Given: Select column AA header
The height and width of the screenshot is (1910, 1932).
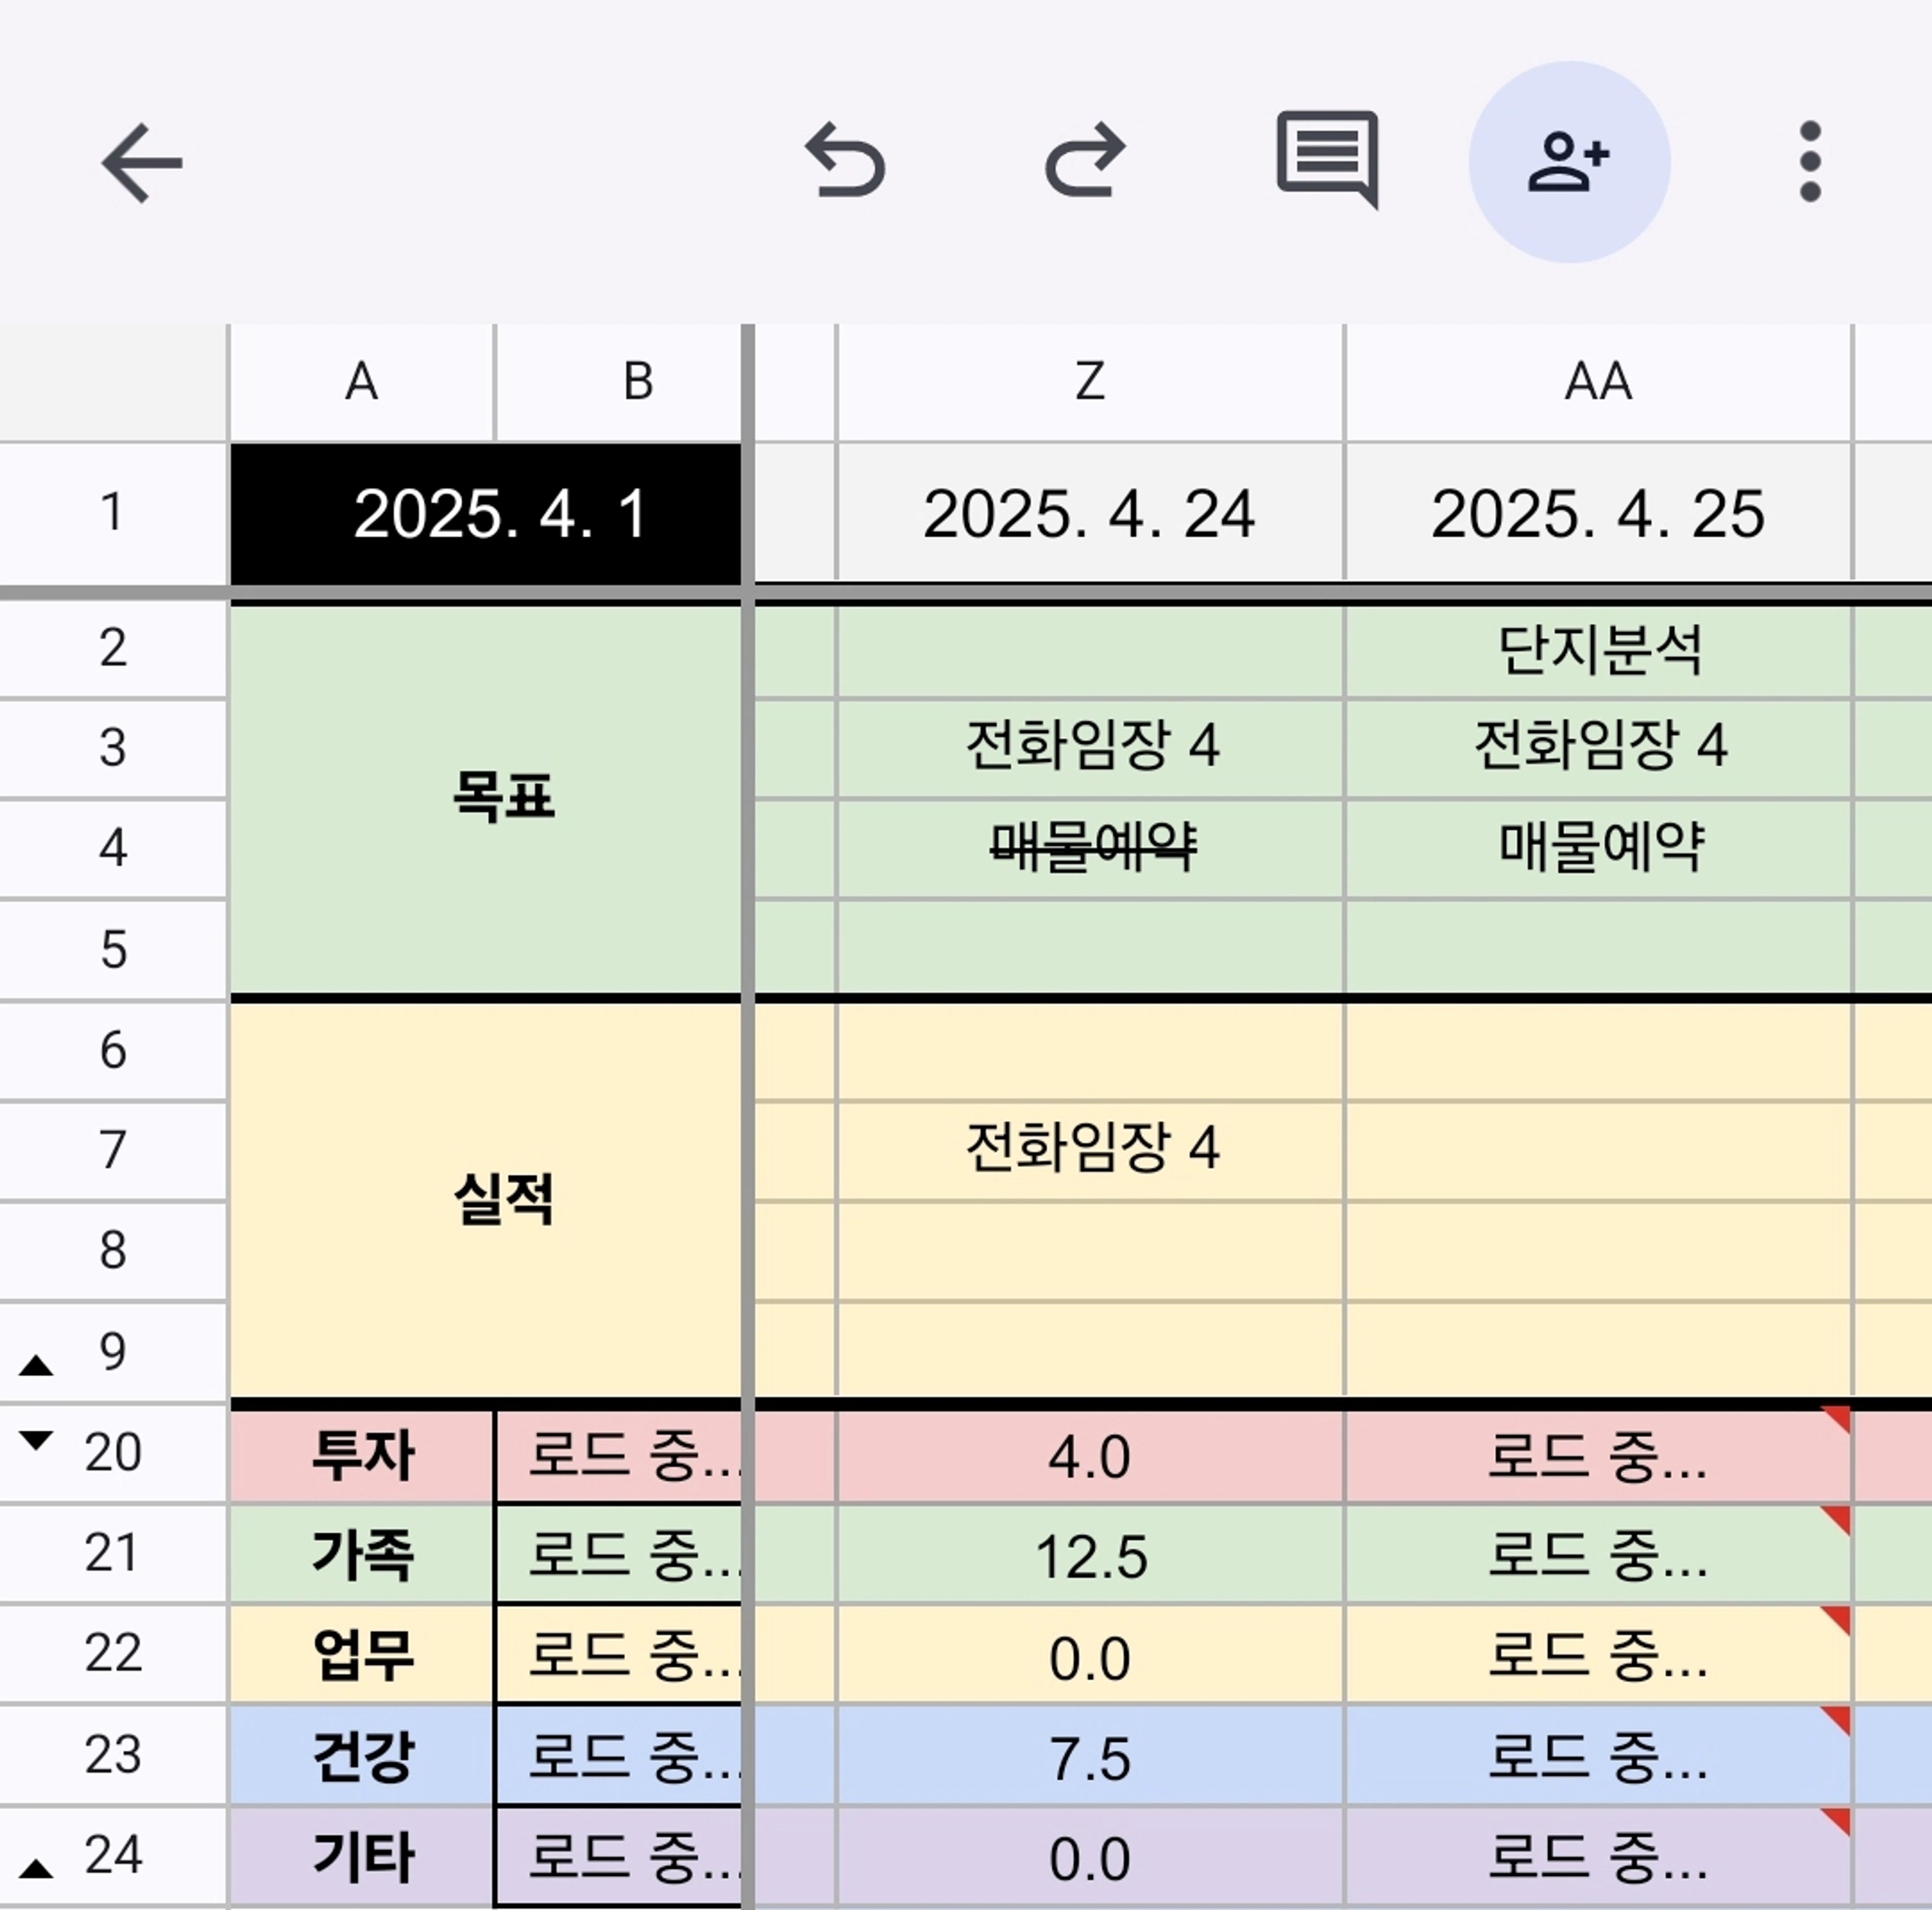Looking at the screenshot, I should point(1597,382).
